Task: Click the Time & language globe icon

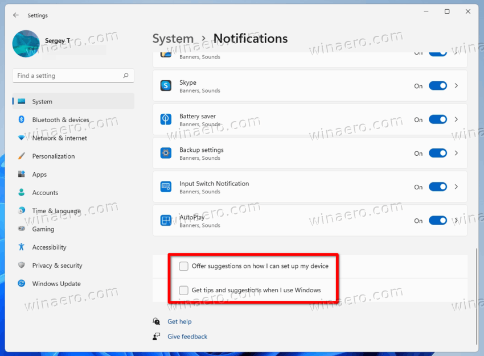Action: (21, 210)
